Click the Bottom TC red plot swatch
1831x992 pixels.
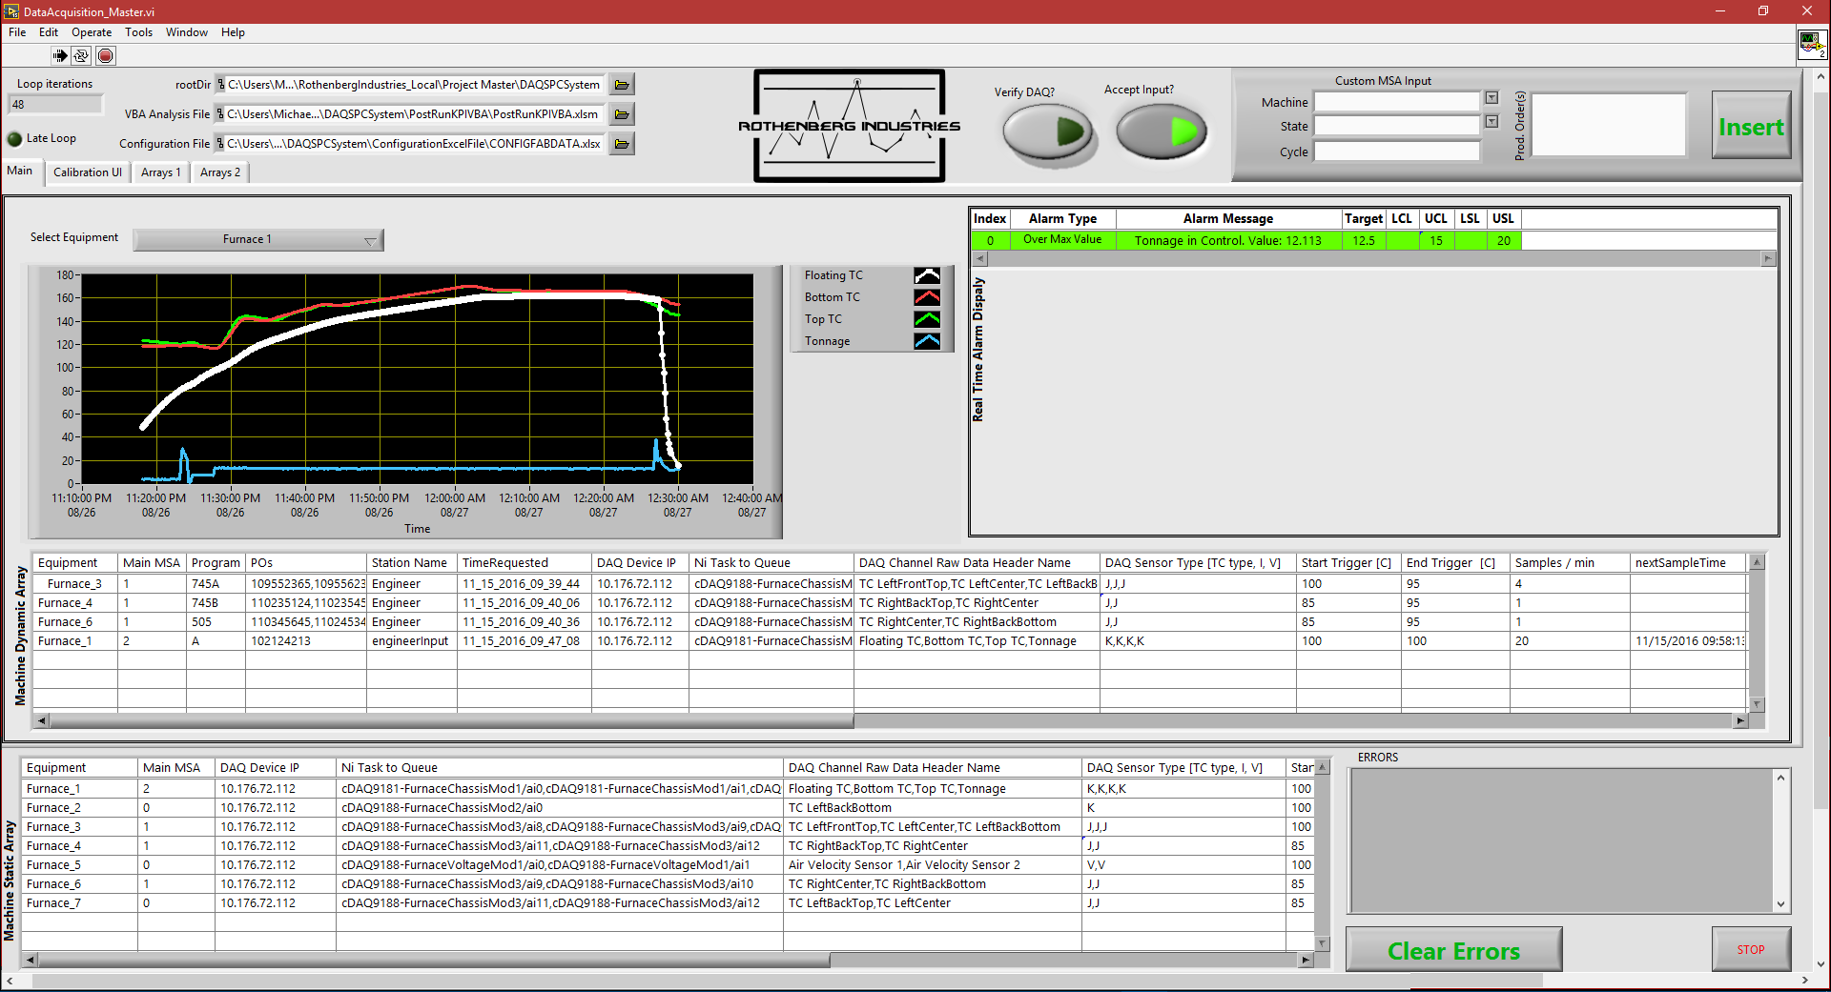click(927, 297)
